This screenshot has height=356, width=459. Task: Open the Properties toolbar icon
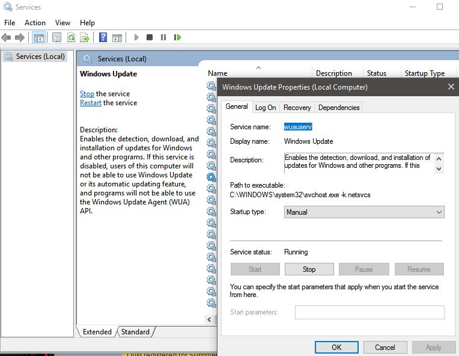(56, 37)
